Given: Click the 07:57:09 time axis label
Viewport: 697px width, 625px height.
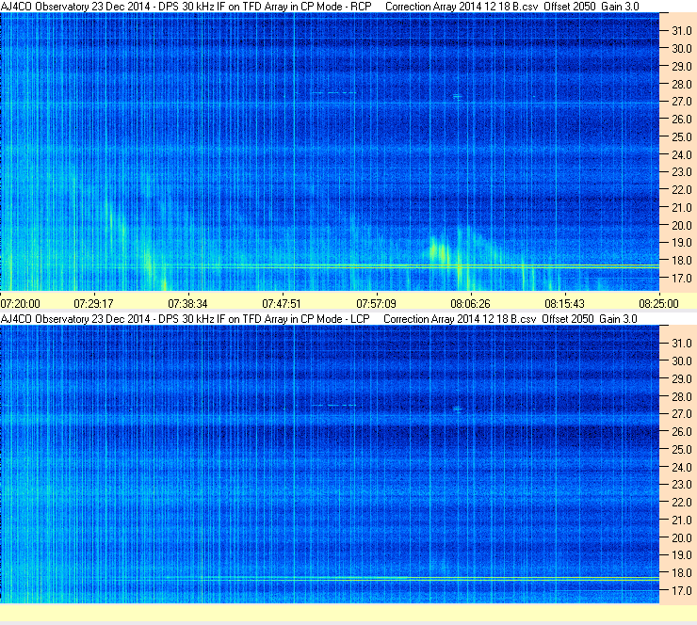Looking at the screenshot, I should tap(376, 304).
